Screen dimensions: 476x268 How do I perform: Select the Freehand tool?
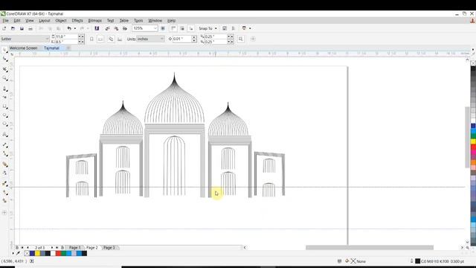[x=4, y=89]
